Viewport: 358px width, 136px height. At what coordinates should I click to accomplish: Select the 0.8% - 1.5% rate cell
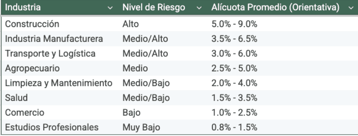[283, 127]
